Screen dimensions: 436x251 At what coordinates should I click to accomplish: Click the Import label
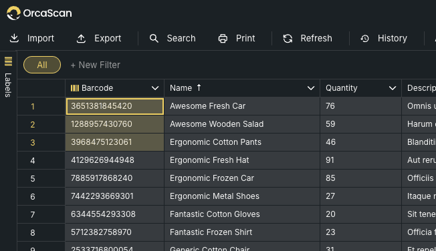41,38
